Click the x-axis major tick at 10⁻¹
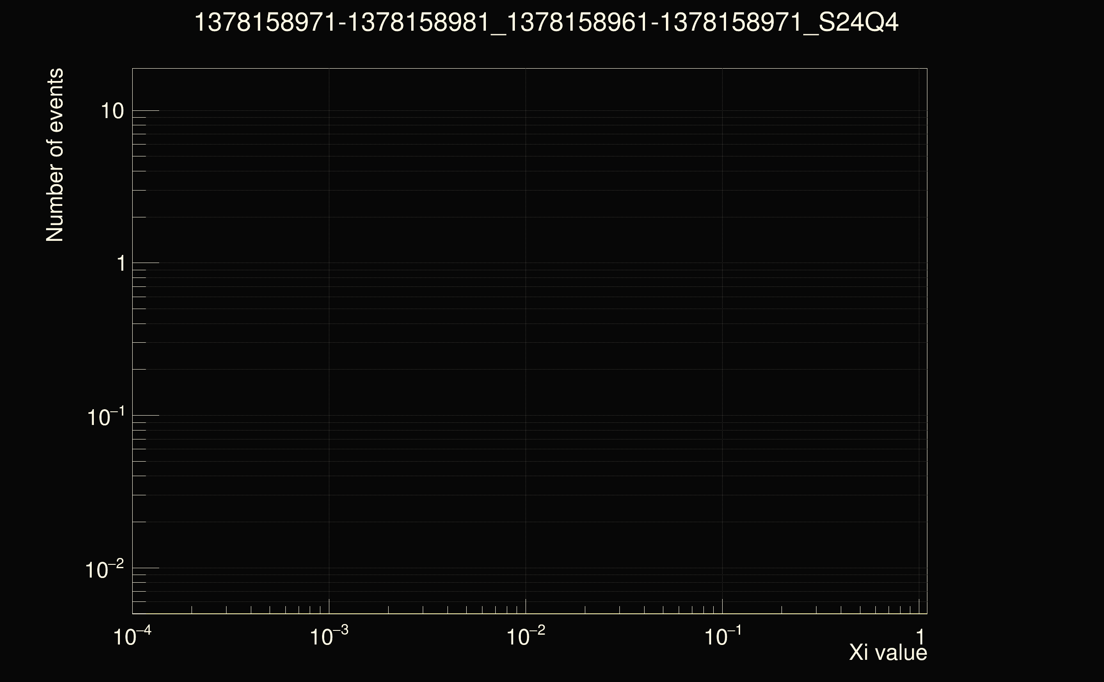The image size is (1104, 682). click(723, 606)
